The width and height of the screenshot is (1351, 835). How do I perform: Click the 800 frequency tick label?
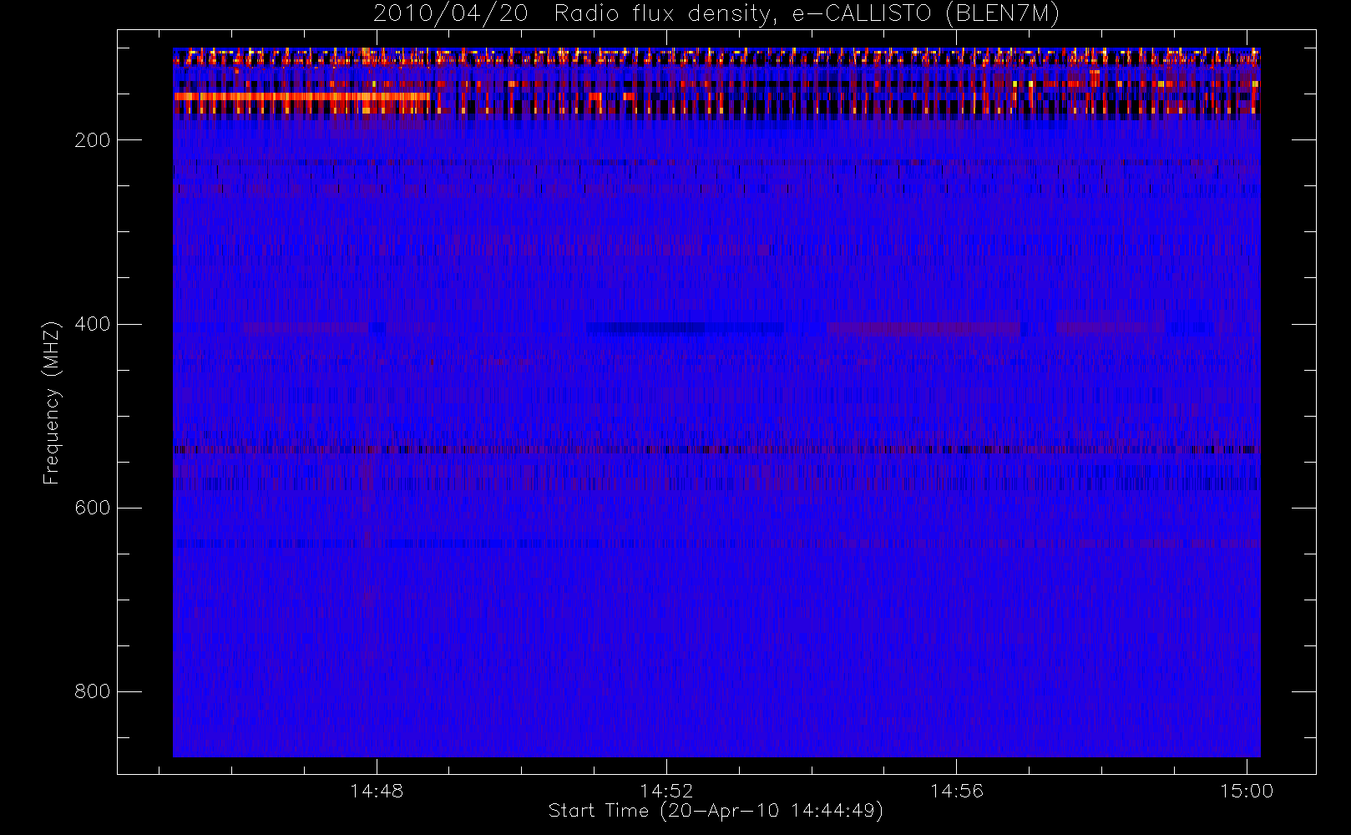92,691
